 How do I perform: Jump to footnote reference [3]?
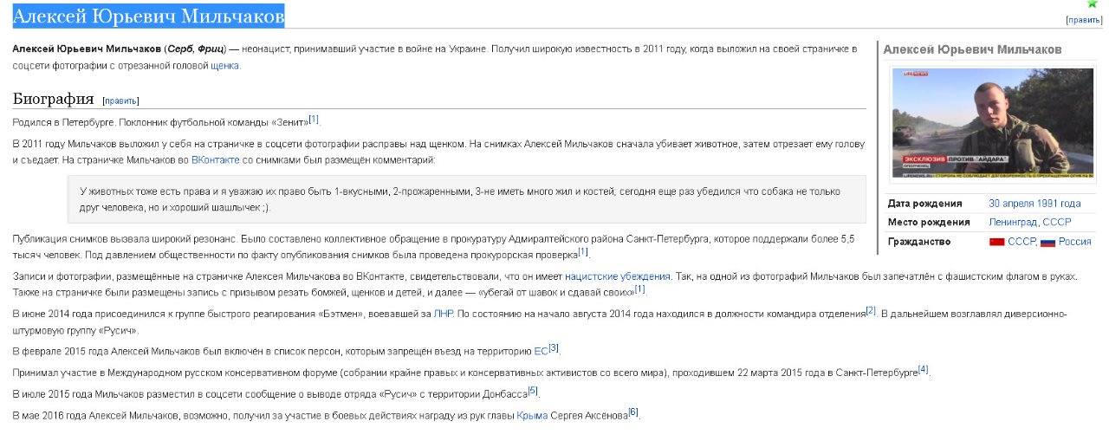554,348
